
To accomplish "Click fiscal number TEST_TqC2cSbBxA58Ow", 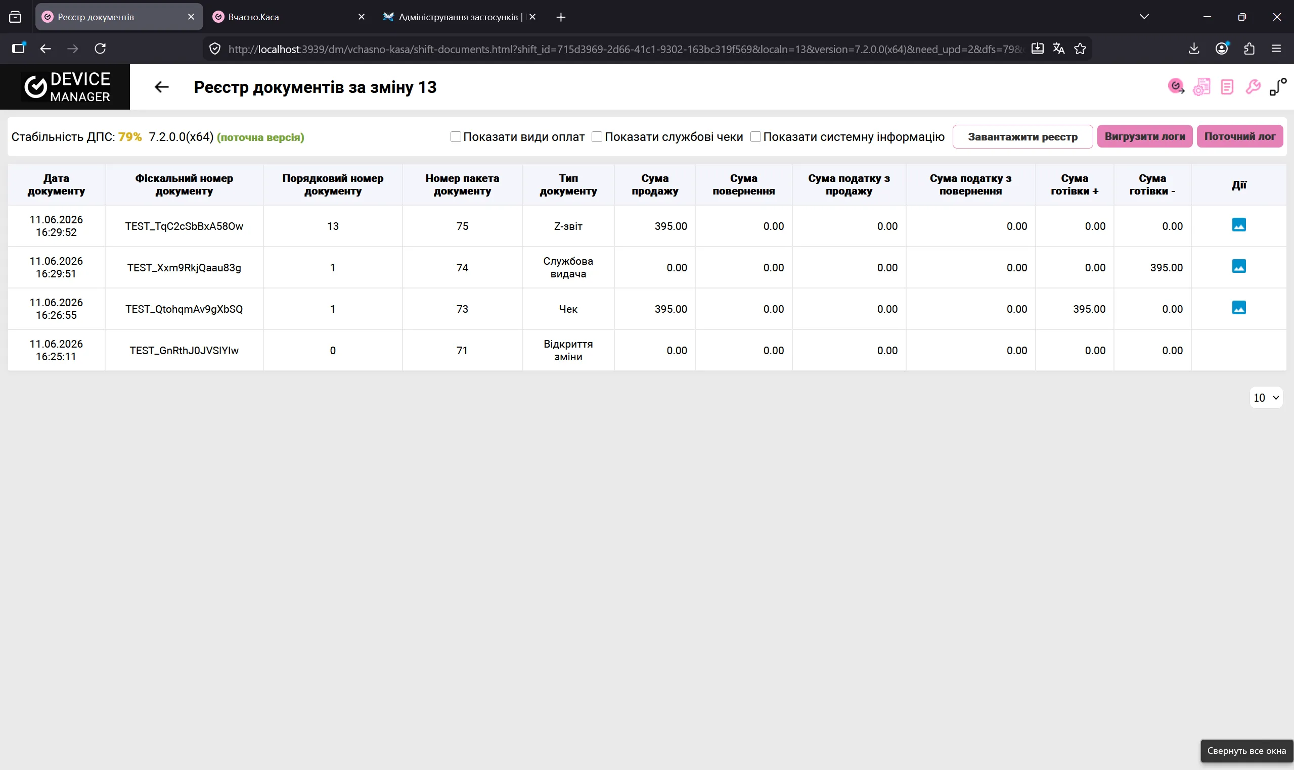I will pos(185,226).
